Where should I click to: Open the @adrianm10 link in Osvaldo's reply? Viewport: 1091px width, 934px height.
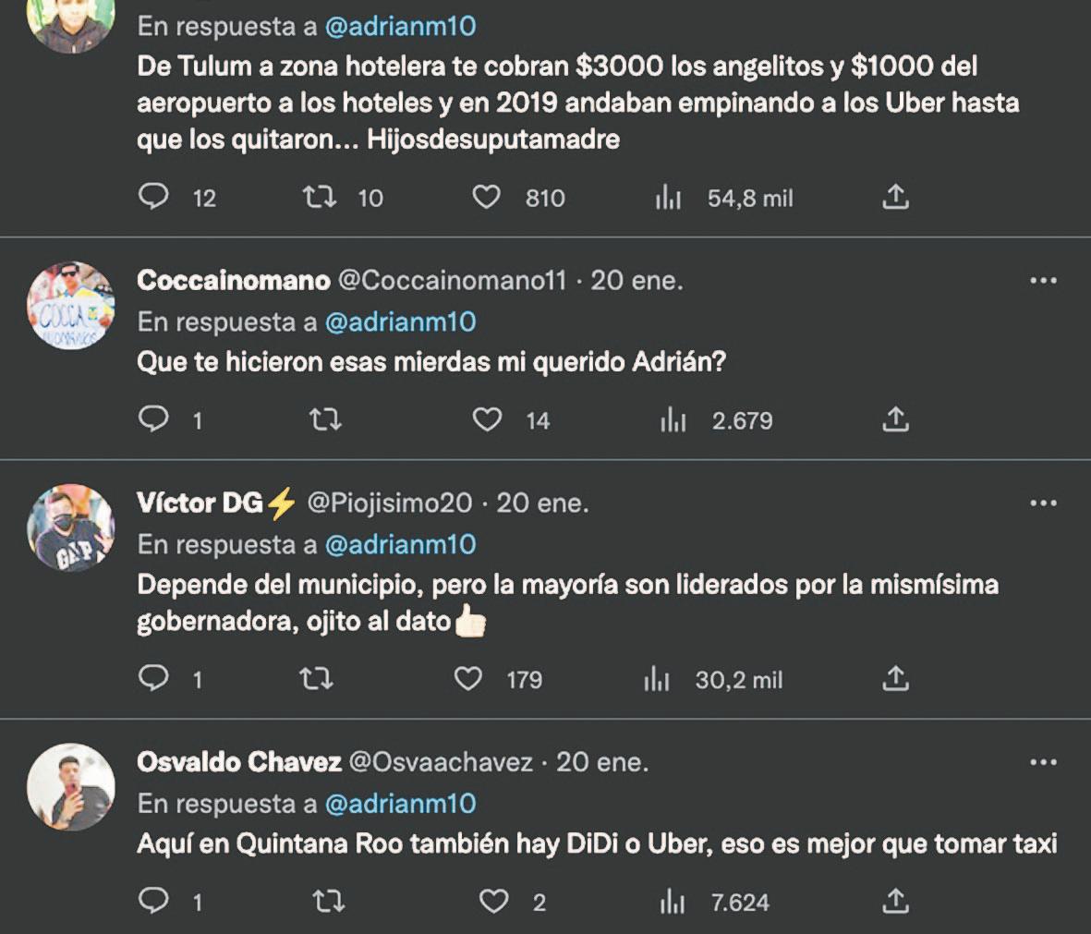click(400, 803)
